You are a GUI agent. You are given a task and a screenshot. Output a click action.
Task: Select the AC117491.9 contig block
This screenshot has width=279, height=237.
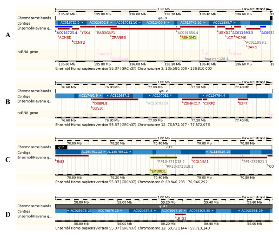pos(90,96)
